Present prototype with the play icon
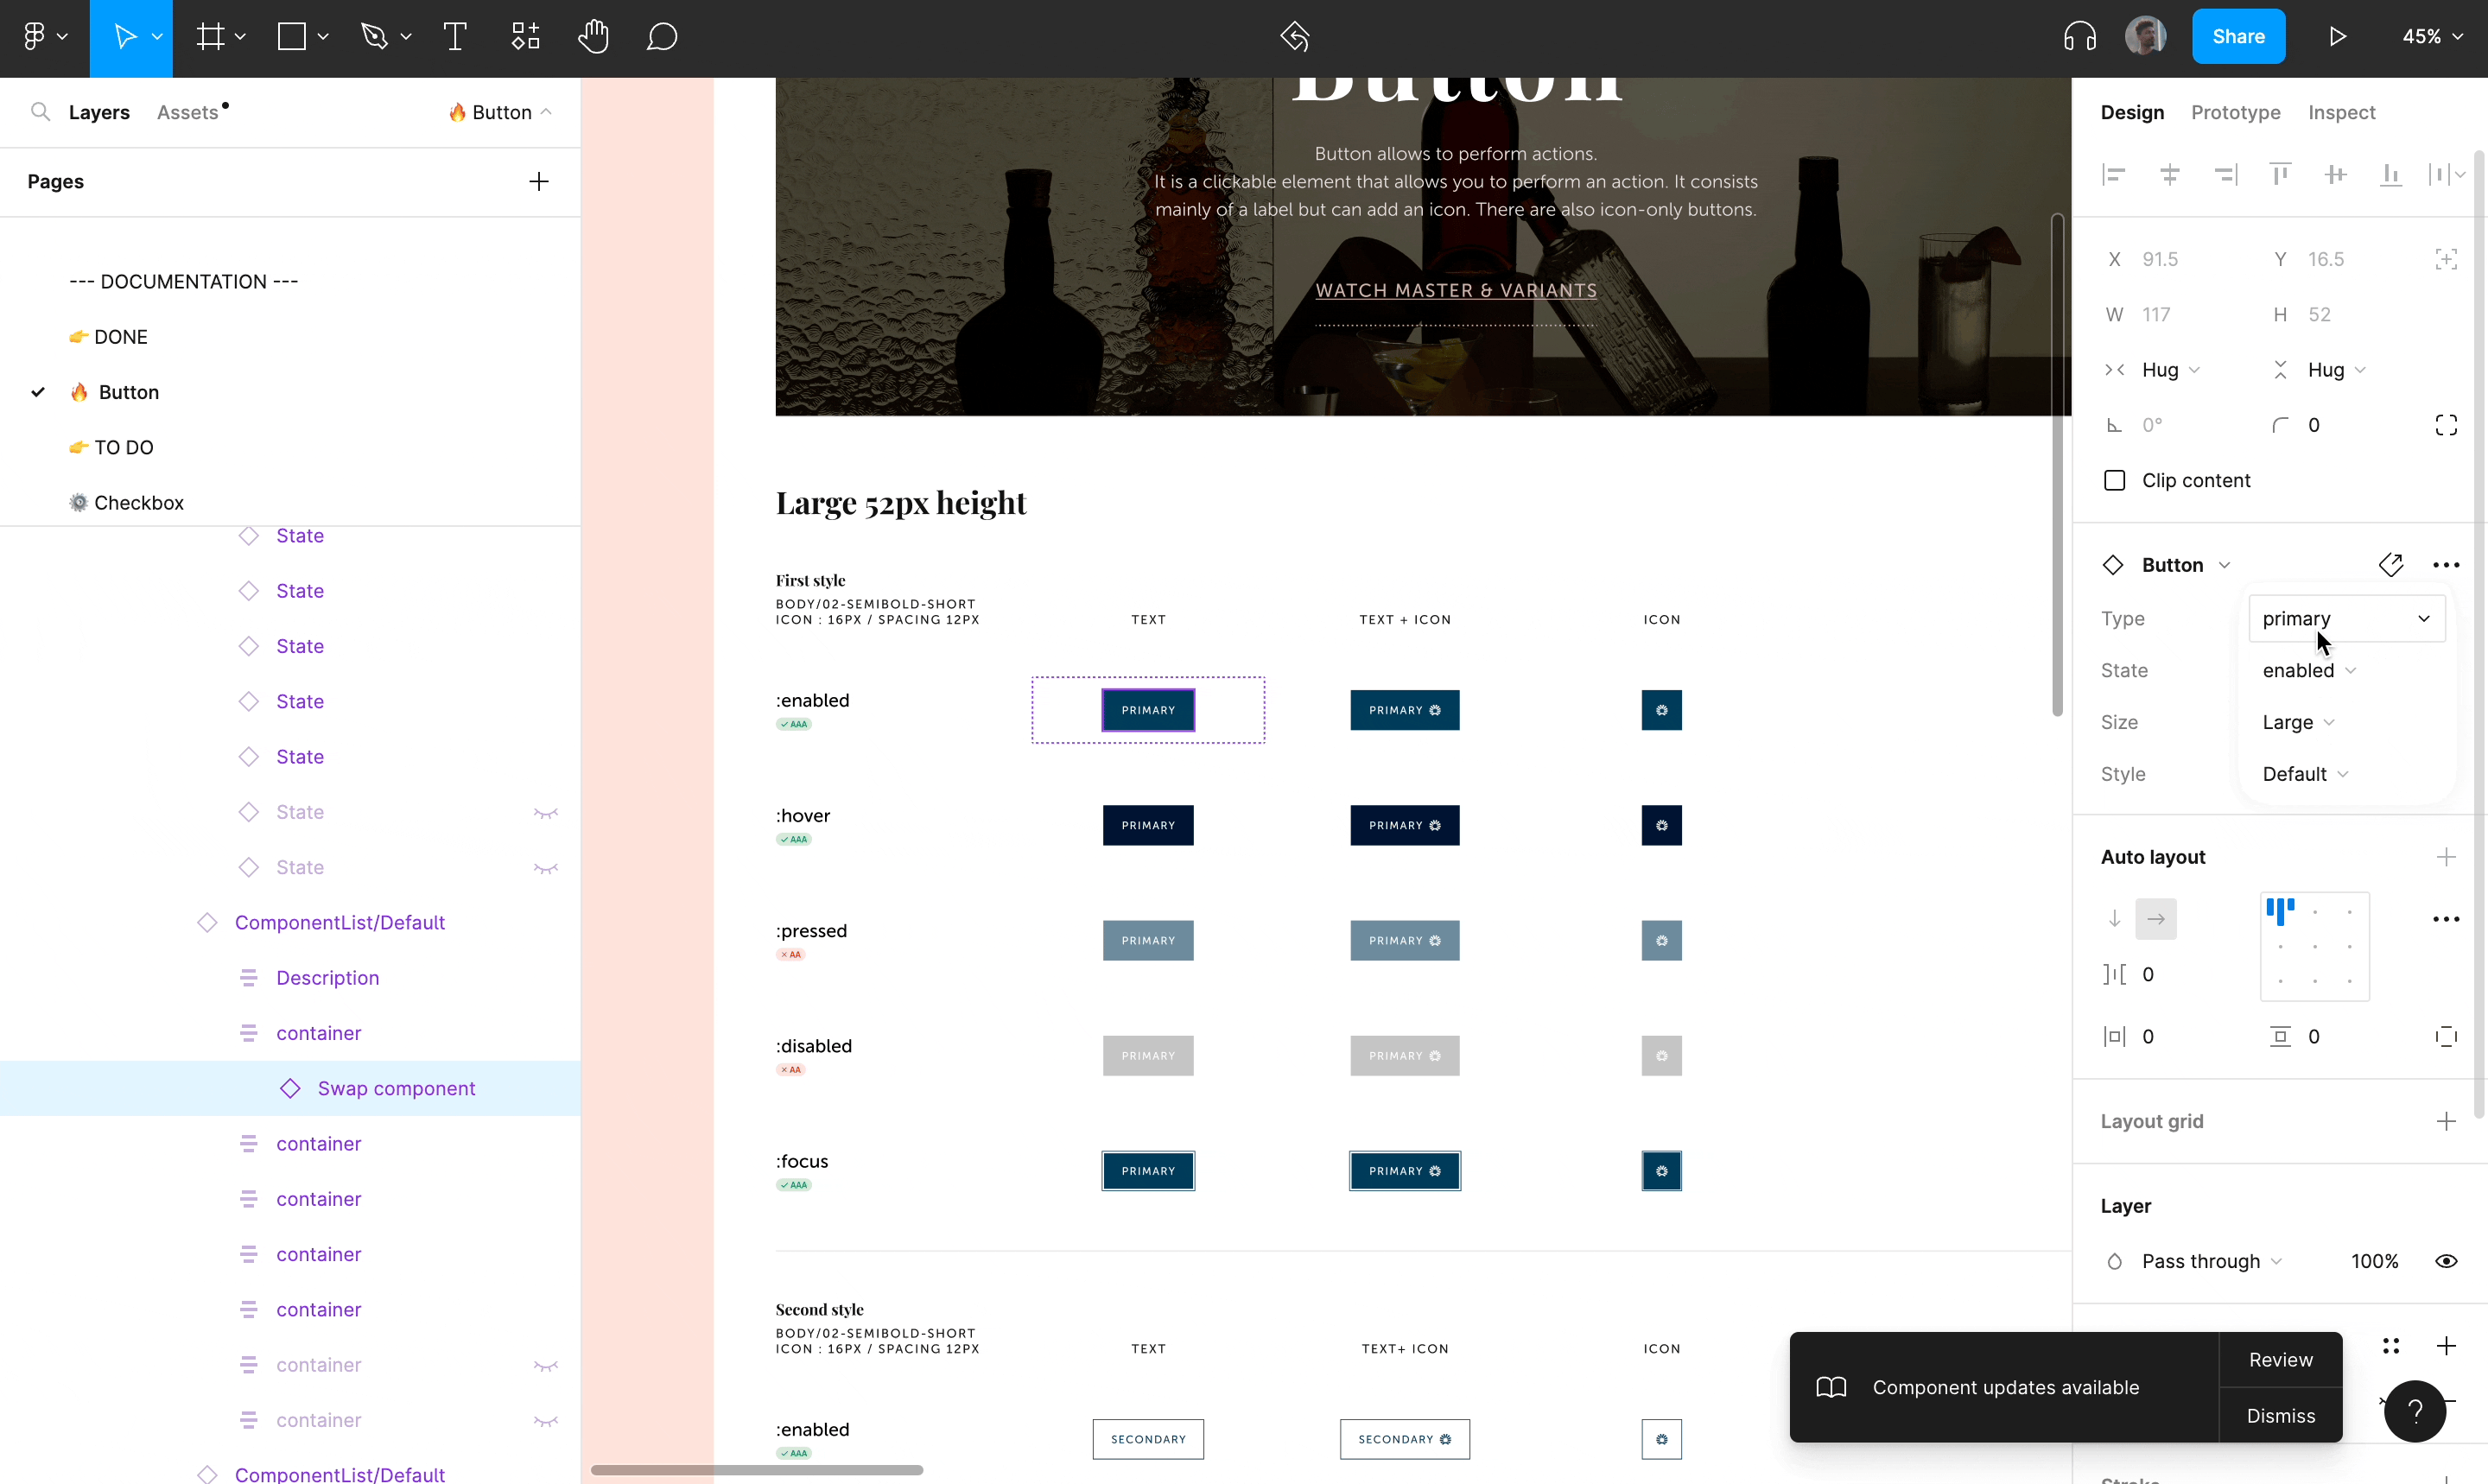 coord(2337,37)
